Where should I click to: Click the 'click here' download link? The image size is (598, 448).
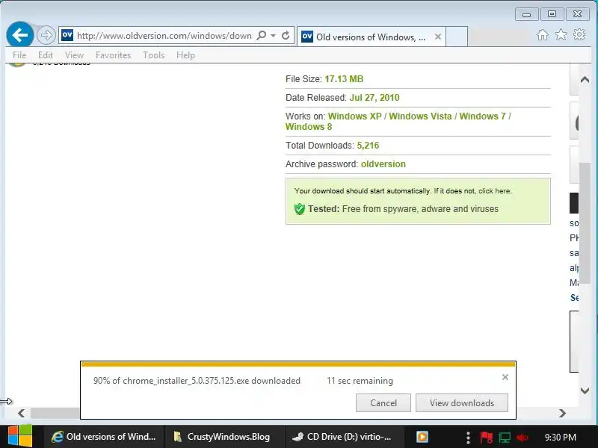[x=495, y=191]
